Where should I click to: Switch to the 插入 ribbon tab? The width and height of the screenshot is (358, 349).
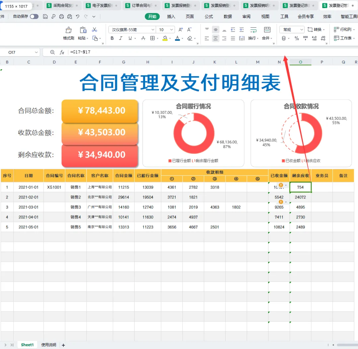click(171, 17)
